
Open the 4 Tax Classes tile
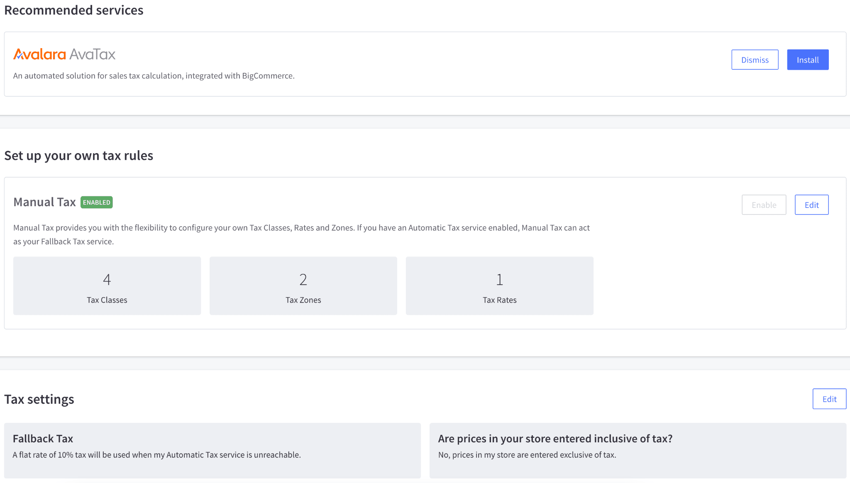[107, 286]
